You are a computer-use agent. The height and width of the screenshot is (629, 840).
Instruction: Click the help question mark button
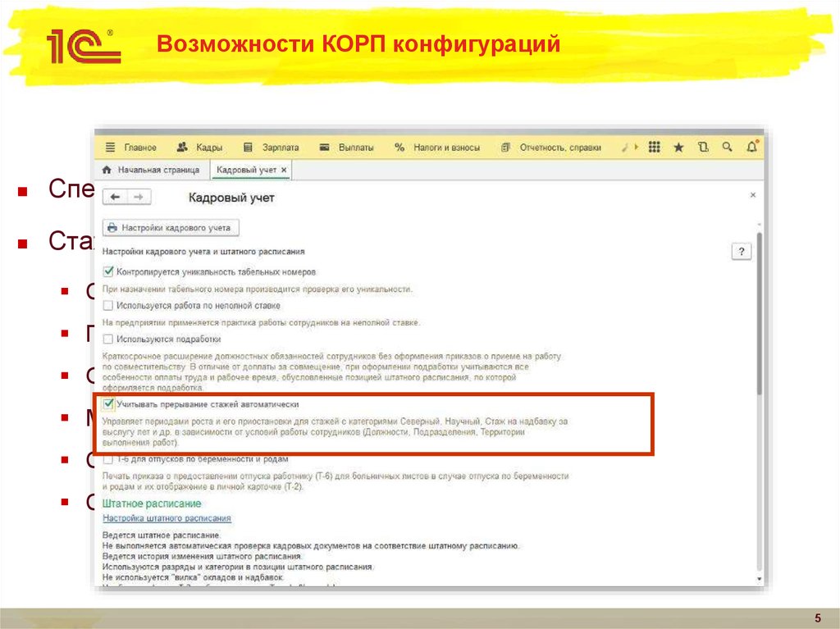pyautogui.click(x=743, y=251)
